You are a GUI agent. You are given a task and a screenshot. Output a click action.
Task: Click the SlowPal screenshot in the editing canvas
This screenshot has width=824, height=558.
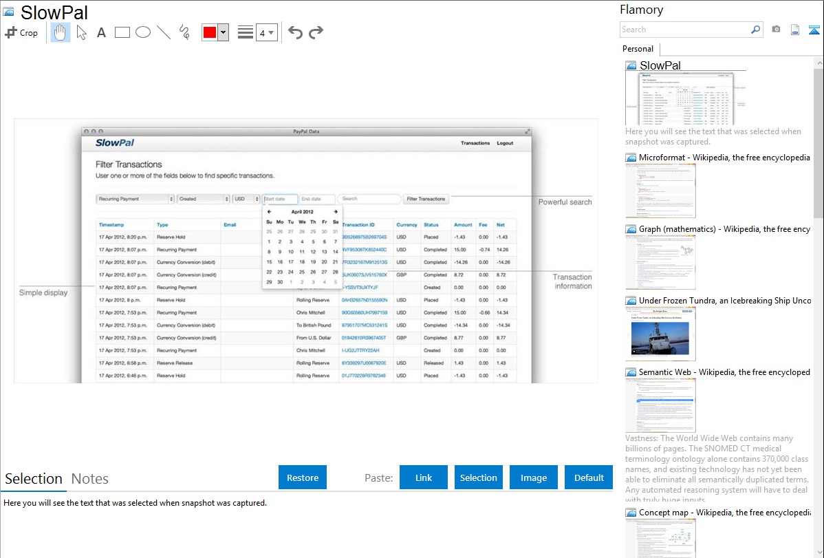pyautogui.click(x=306, y=251)
